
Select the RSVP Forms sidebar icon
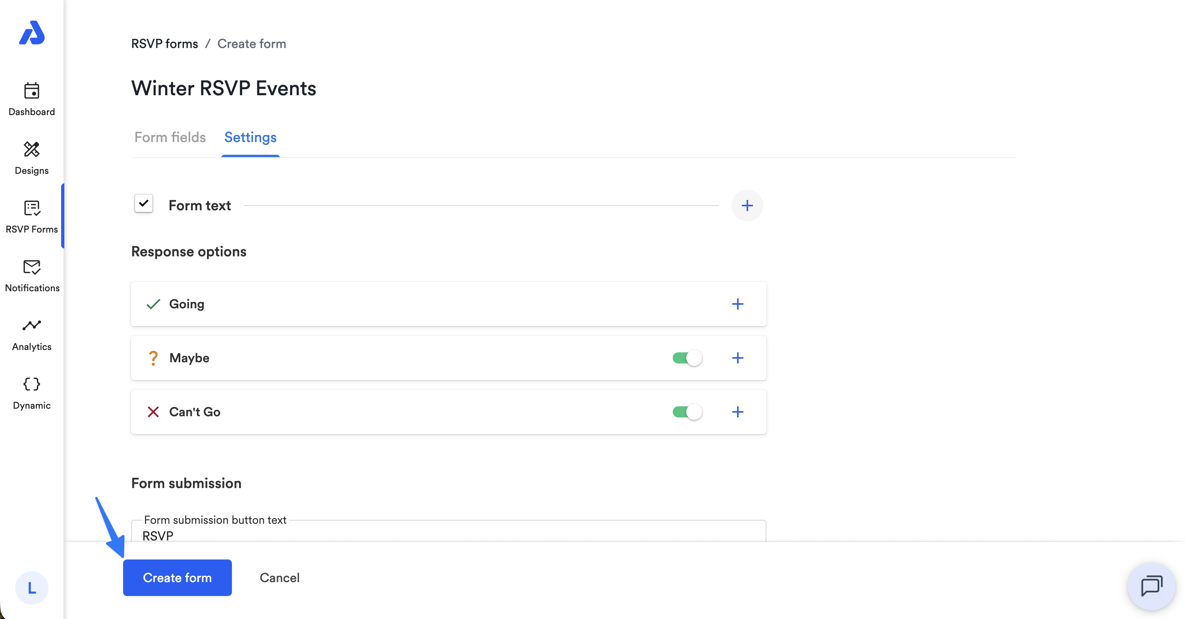(32, 208)
